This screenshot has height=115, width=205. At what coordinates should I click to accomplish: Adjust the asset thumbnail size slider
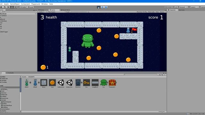click(162, 111)
